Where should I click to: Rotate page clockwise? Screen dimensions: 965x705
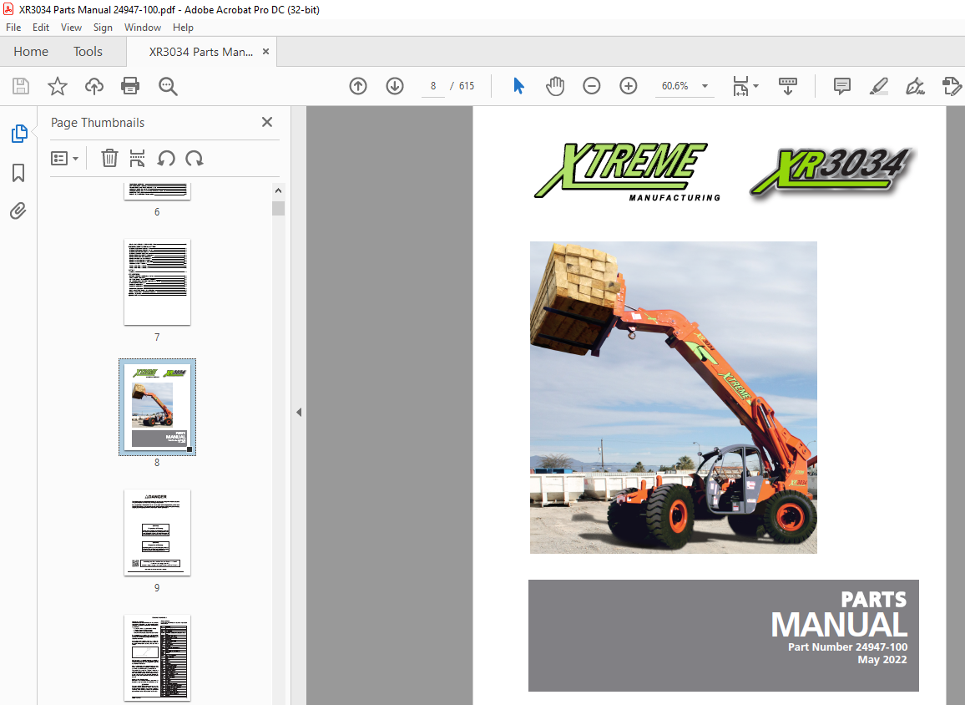pyautogui.click(x=195, y=158)
